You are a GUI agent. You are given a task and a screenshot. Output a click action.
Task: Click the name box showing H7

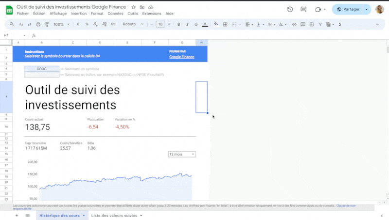tap(15, 35)
